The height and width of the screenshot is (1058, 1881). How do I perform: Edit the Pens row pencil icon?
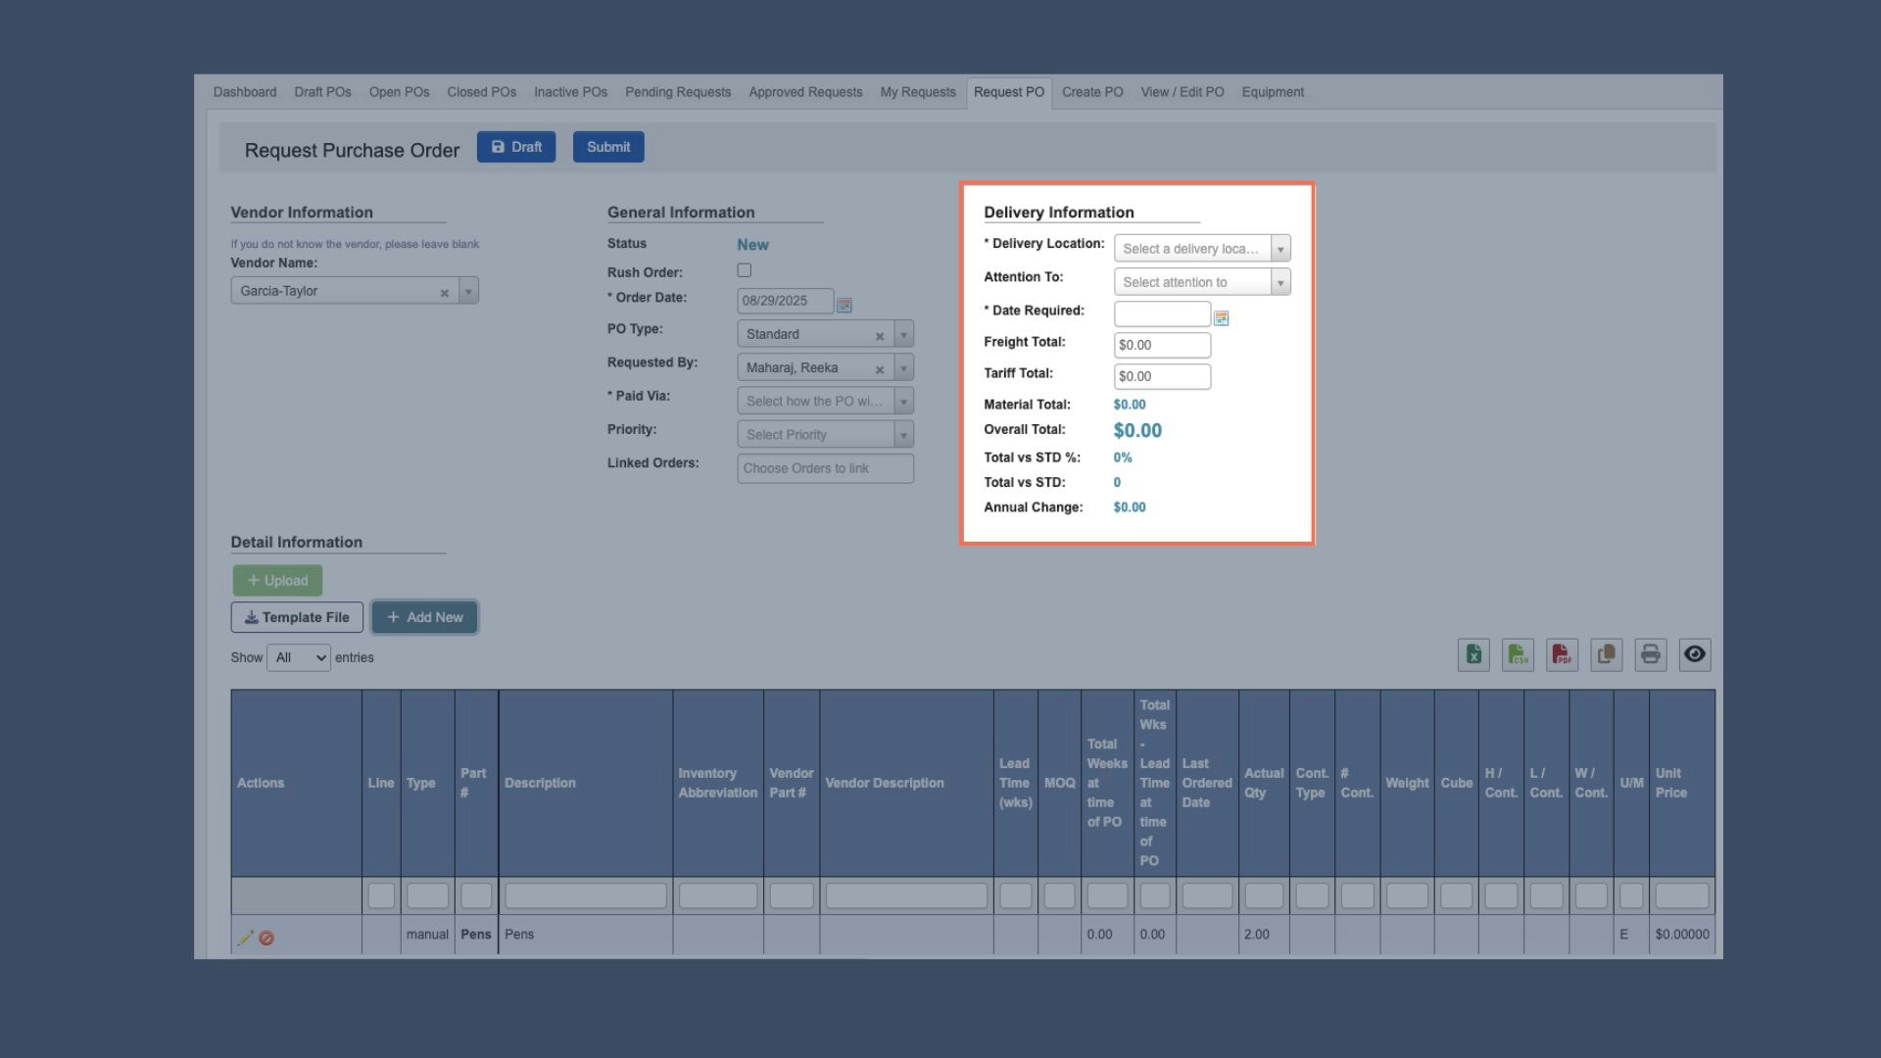coord(245,938)
